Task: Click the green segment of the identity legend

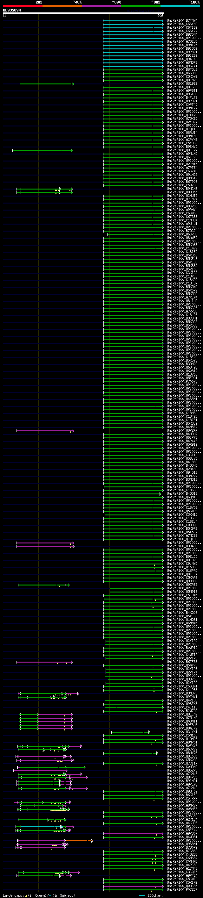Action: click(141, 6)
